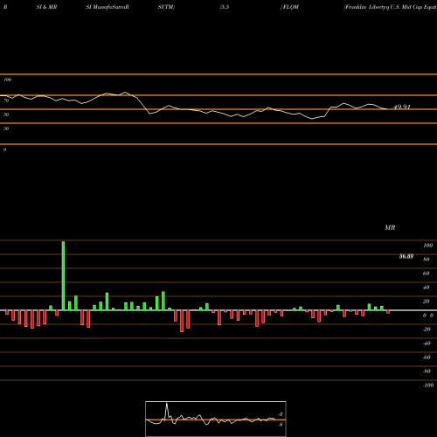Viewport: 437px width, 437px height.
Task: Click the 50 label on RSI axis
Action: pyautogui.click(x=6, y=114)
